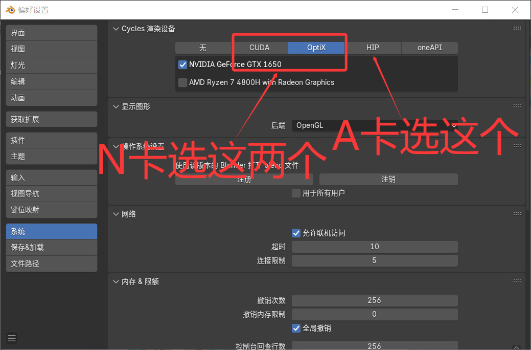This screenshot has height=350, width=531.
Task: Collapse the Cycles 渲染设备 panel
Action: point(116,29)
